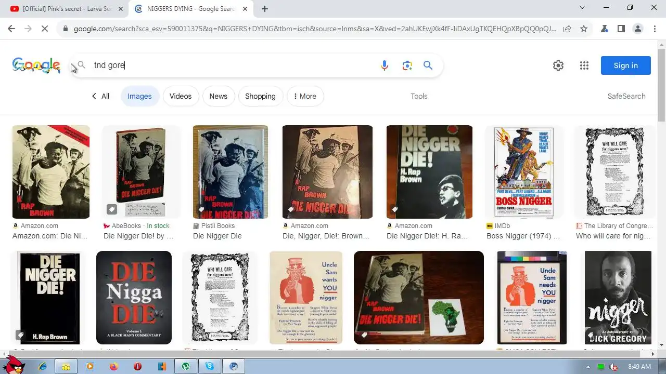Image resolution: width=666 pixels, height=374 pixels.
Task: Click the Sign in button
Action: tap(625, 65)
